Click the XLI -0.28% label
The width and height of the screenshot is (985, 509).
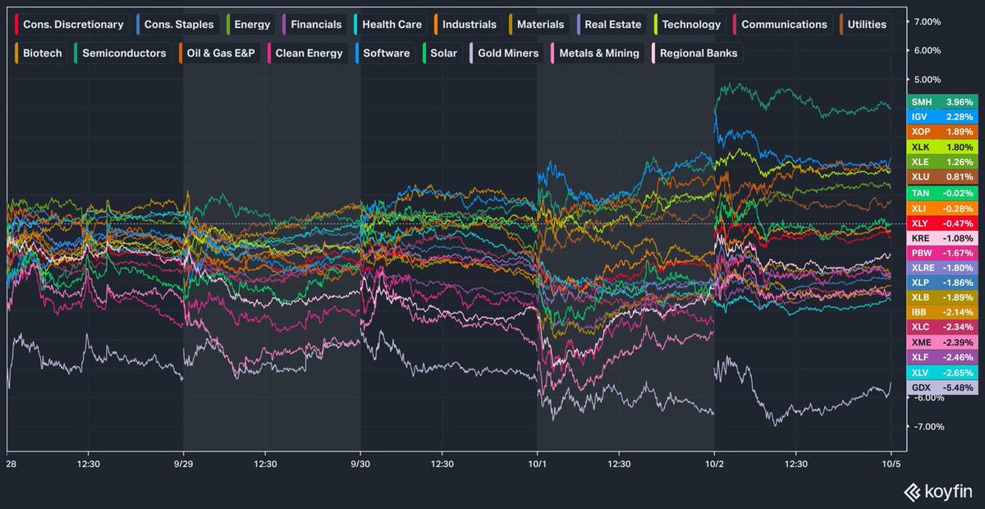pos(942,208)
